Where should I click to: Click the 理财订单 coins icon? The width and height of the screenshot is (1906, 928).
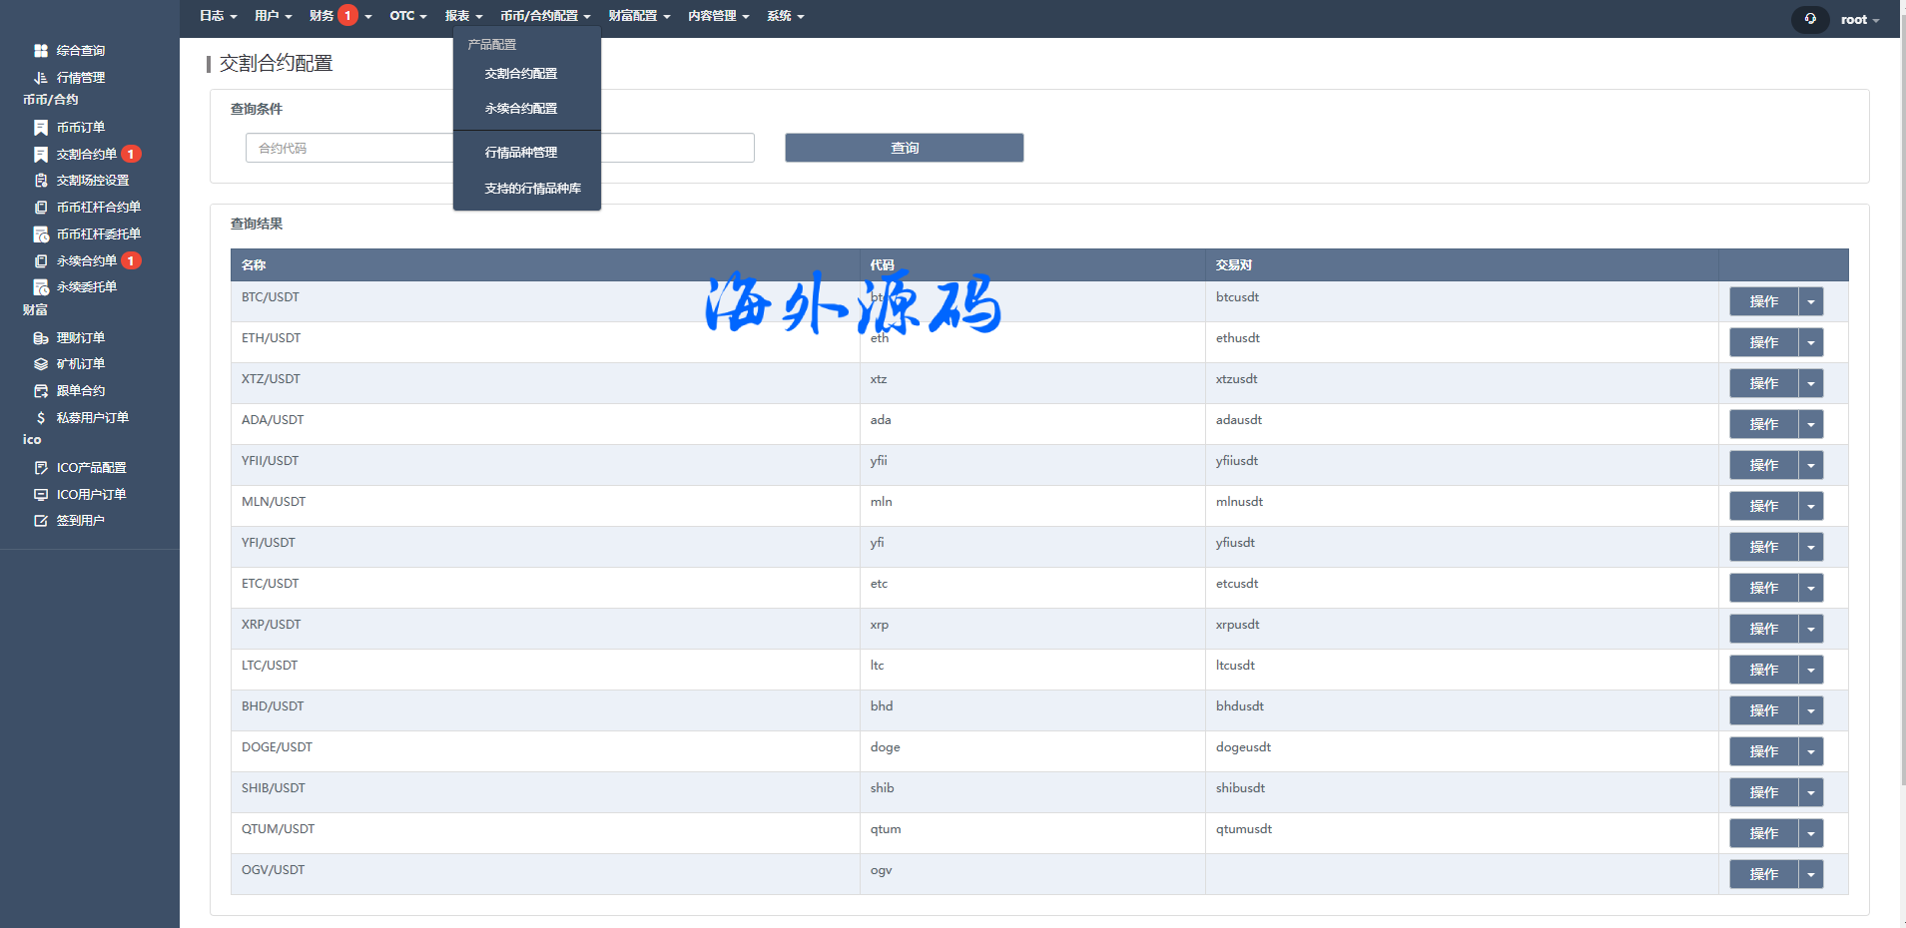coord(41,338)
